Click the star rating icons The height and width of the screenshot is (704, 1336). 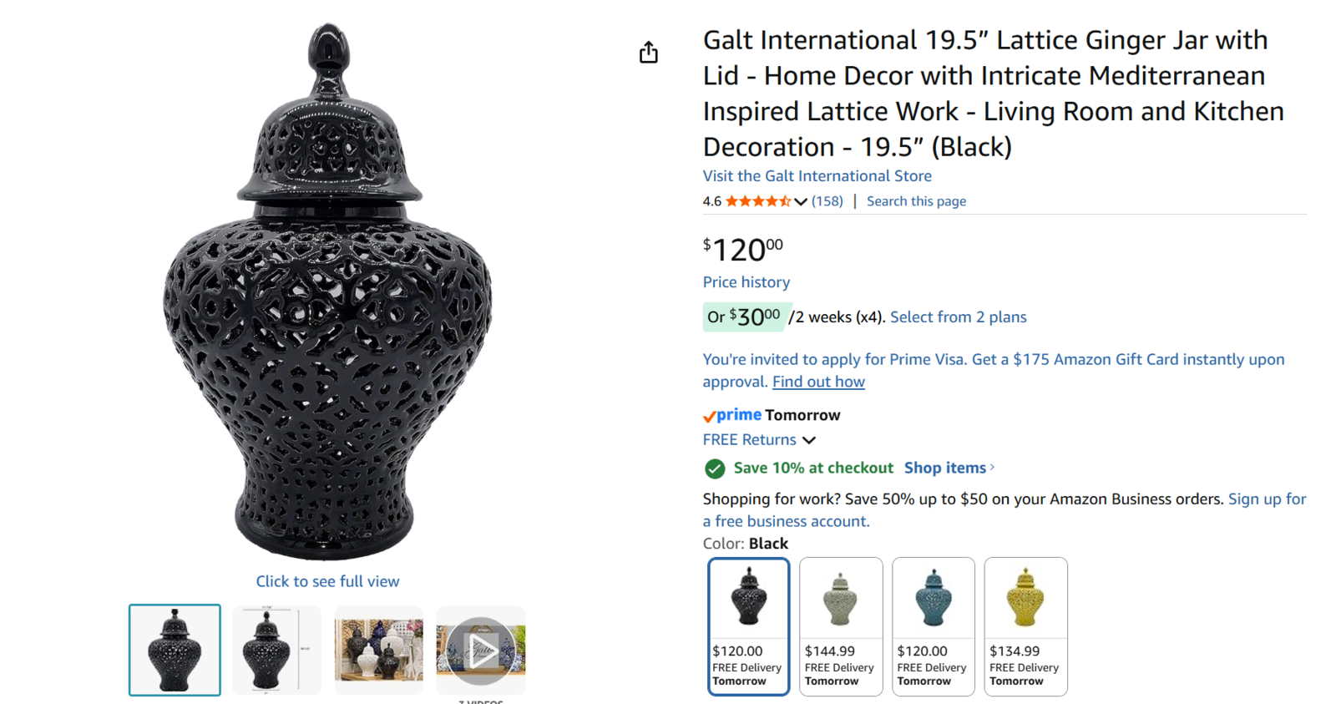(757, 201)
